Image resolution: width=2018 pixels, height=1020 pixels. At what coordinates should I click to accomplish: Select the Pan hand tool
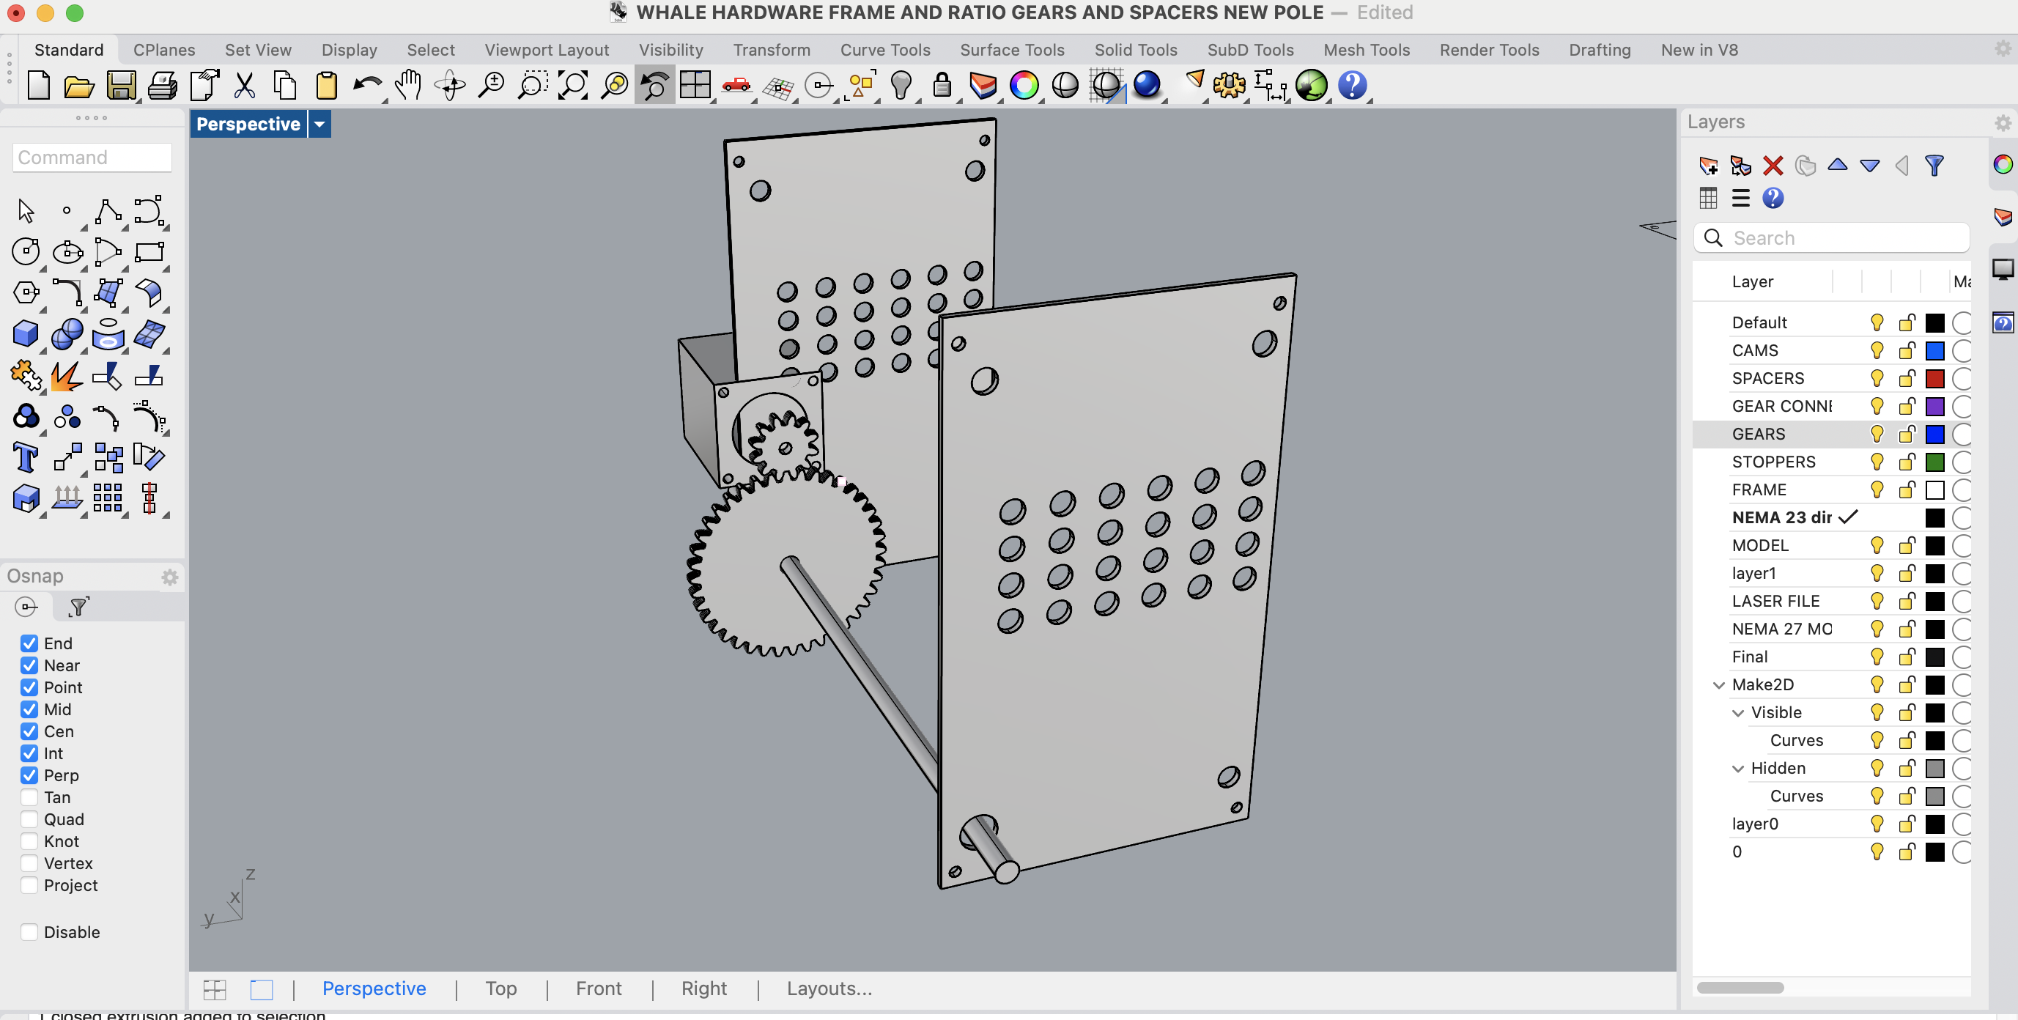pyautogui.click(x=408, y=86)
